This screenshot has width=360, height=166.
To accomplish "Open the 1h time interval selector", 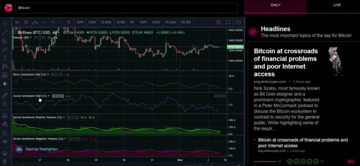I will click(17, 22).
